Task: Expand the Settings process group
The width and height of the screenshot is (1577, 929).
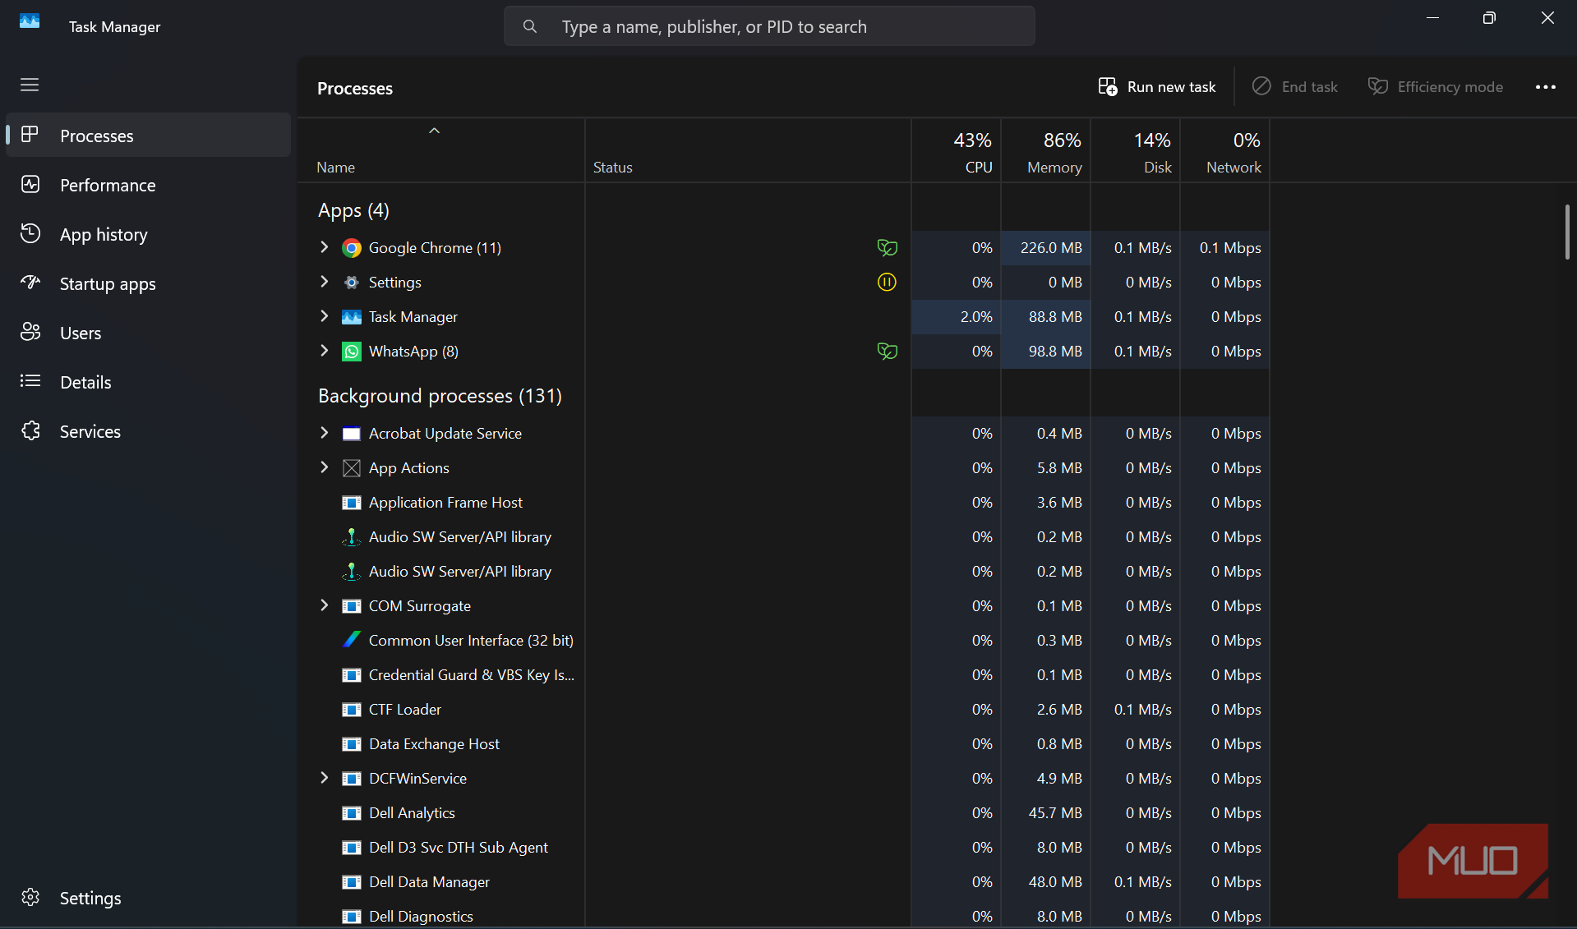Action: click(x=324, y=282)
